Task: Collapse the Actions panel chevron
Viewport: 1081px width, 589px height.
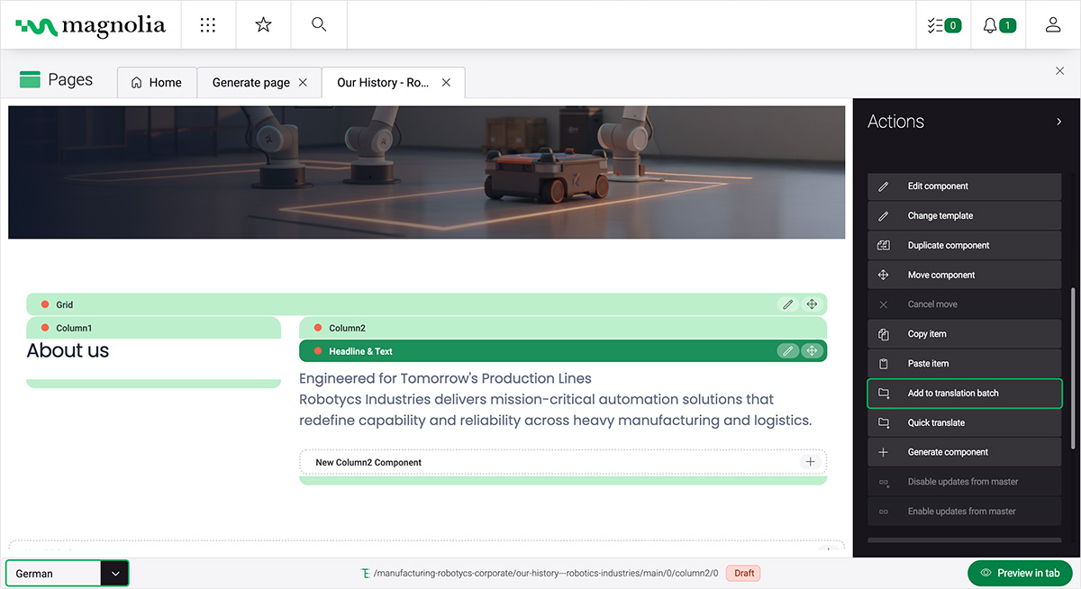Action: coord(1058,122)
